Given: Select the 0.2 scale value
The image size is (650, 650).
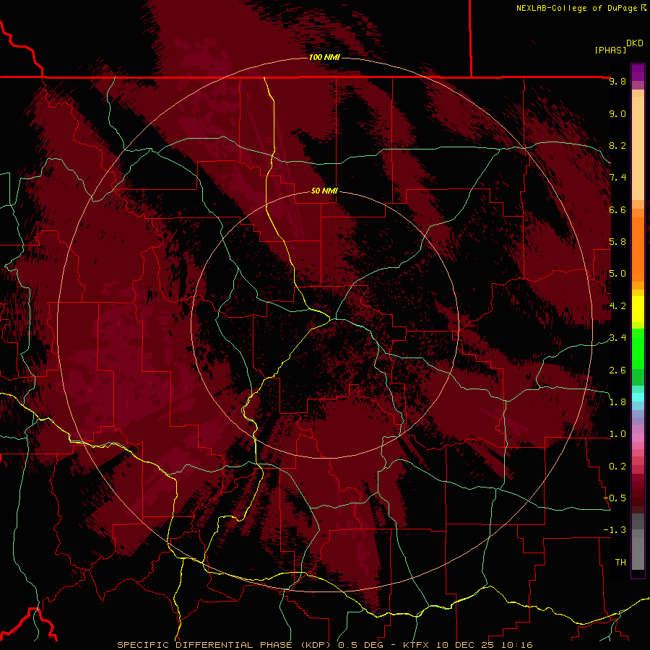Looking at the screenshot, I should (x=617, y=467).
